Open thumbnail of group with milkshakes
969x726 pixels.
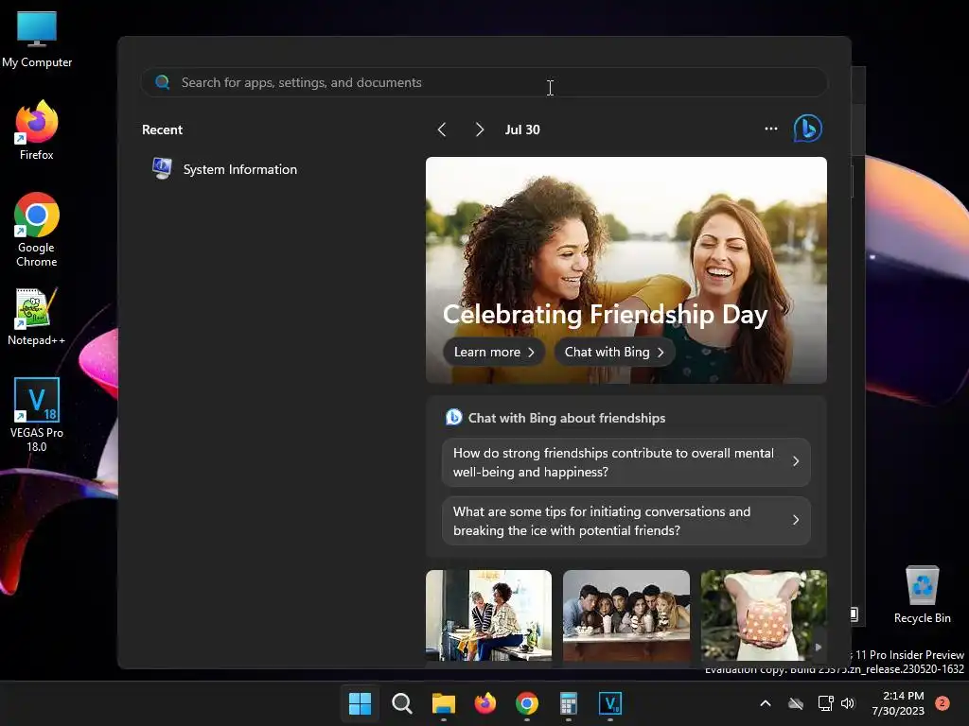(x=626, y=615)
